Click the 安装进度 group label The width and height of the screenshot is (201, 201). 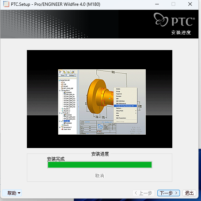[100, 154]
